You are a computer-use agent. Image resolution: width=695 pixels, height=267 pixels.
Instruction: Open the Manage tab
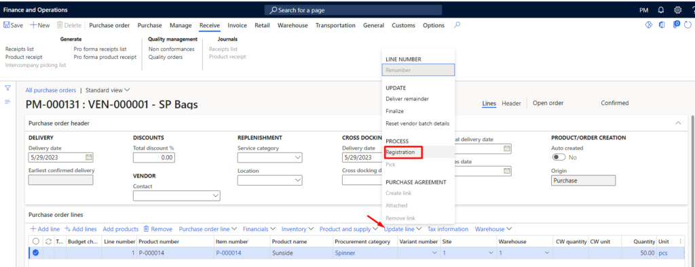pyautogui.click(x=181, y=25)
